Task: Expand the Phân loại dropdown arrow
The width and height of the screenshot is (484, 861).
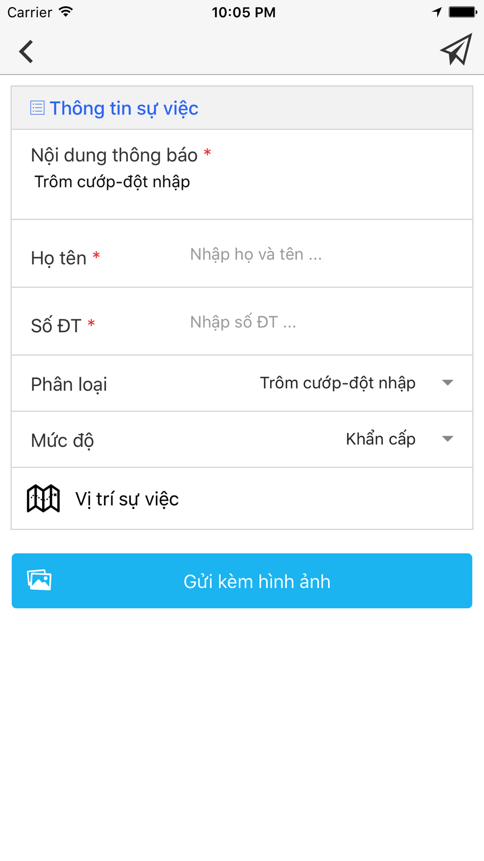Action: [448, 383]
